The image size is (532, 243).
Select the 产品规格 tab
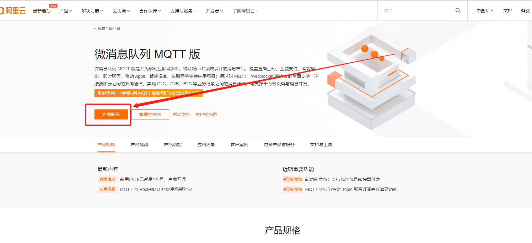[x=106, y=145]
